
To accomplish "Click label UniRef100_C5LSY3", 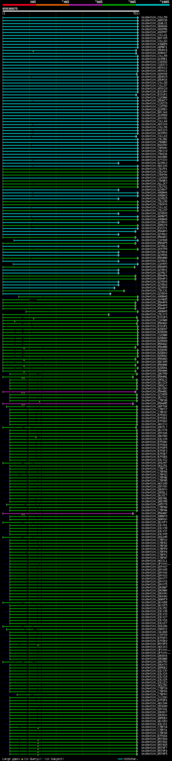I will (x=154, y=314).
